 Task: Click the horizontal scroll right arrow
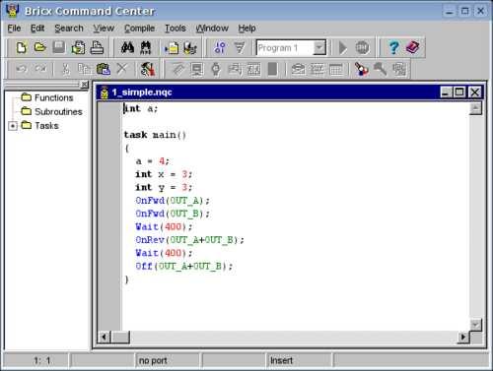point(463,337)
